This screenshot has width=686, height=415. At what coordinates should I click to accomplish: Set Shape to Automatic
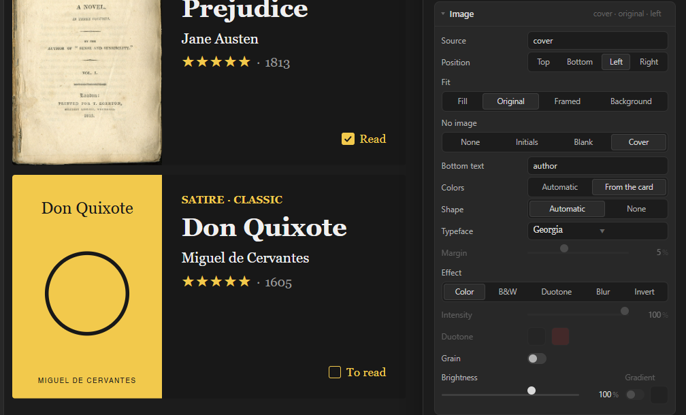coord(567,209)
